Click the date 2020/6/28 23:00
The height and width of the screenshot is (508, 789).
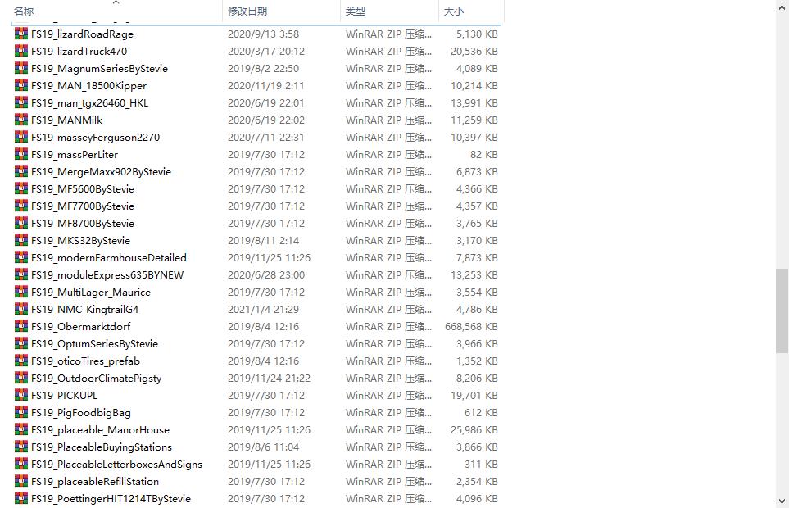click(266, 275)
